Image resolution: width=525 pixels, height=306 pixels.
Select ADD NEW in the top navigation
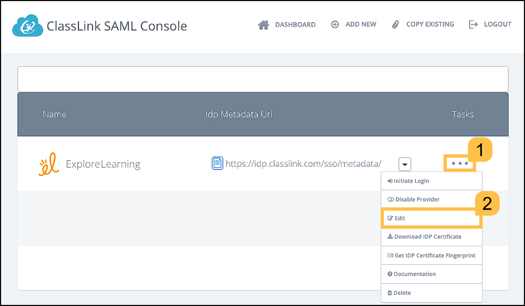pyautogui.click(x=361, y=24)
